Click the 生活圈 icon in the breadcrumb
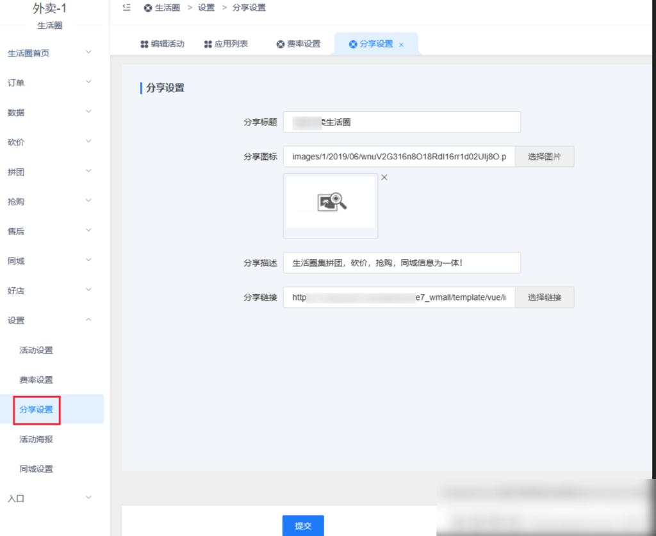The width and height of the screenshot is (656, 536). 148,8
